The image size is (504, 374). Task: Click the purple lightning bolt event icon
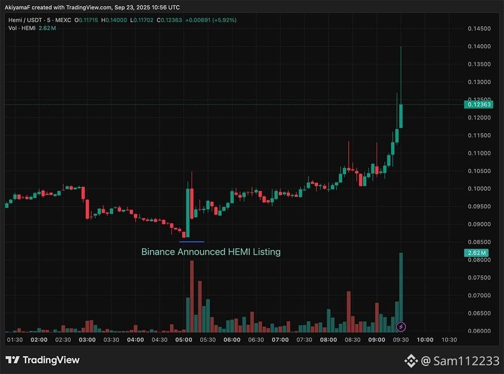pyautogui.click(x=401, y=327)
